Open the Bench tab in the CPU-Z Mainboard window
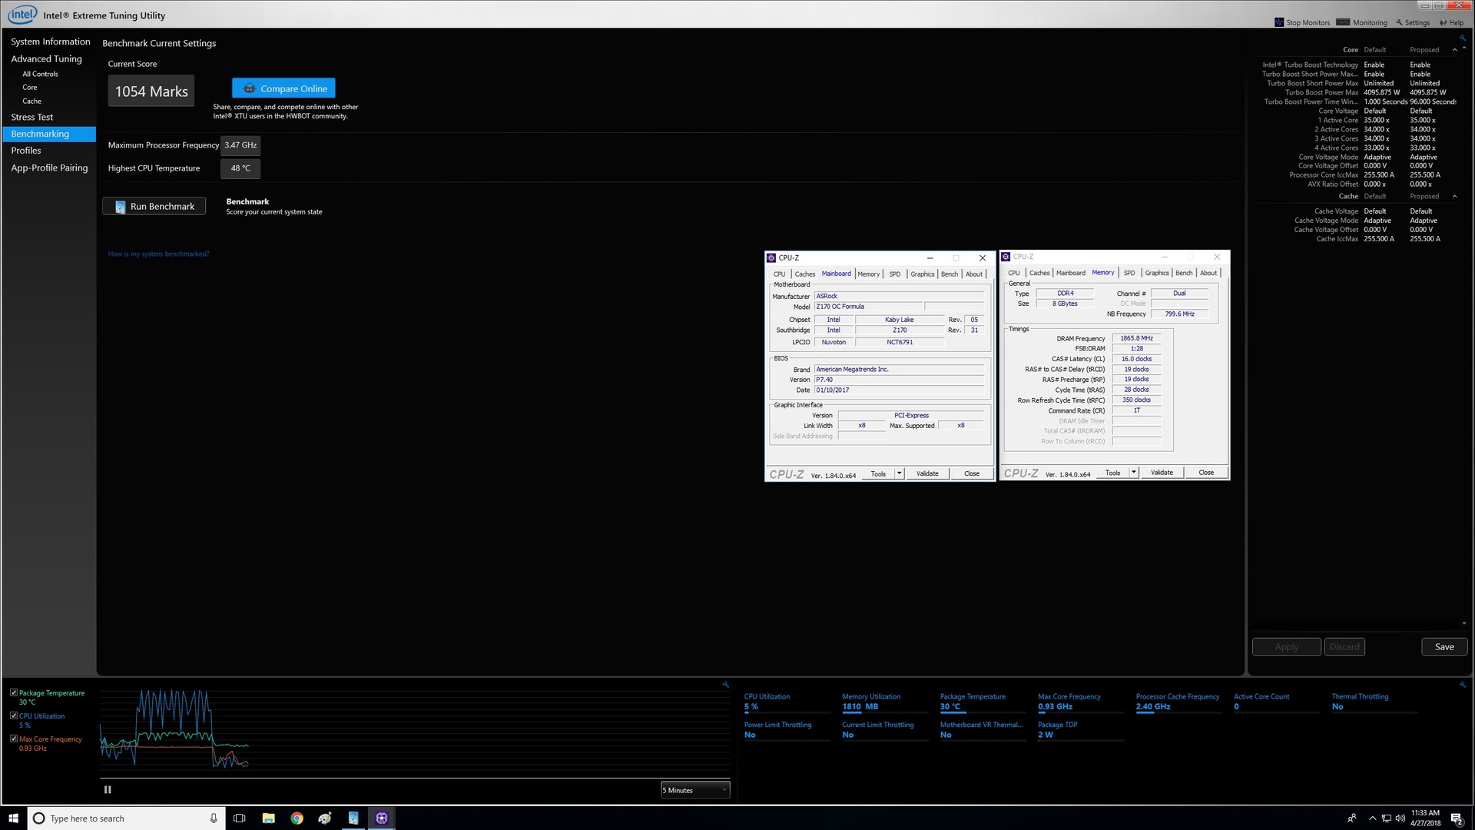1475x830 pixels. 950,274
